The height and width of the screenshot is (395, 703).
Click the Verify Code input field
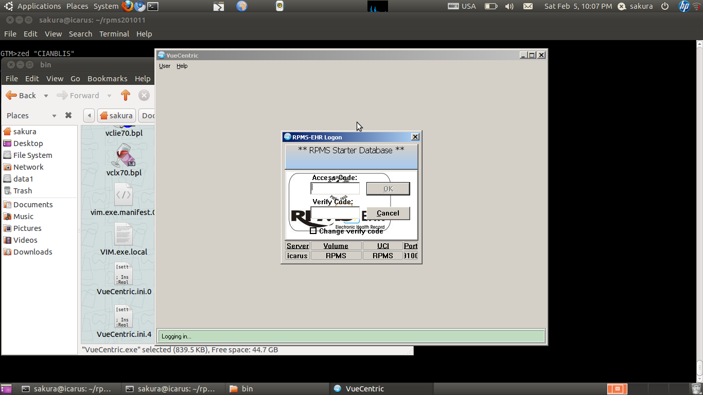point(335,212)
